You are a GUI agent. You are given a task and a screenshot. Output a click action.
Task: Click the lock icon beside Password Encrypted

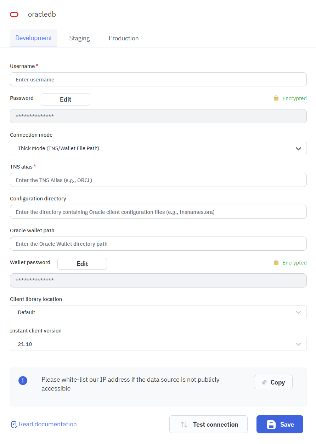[x=276, y=98]
